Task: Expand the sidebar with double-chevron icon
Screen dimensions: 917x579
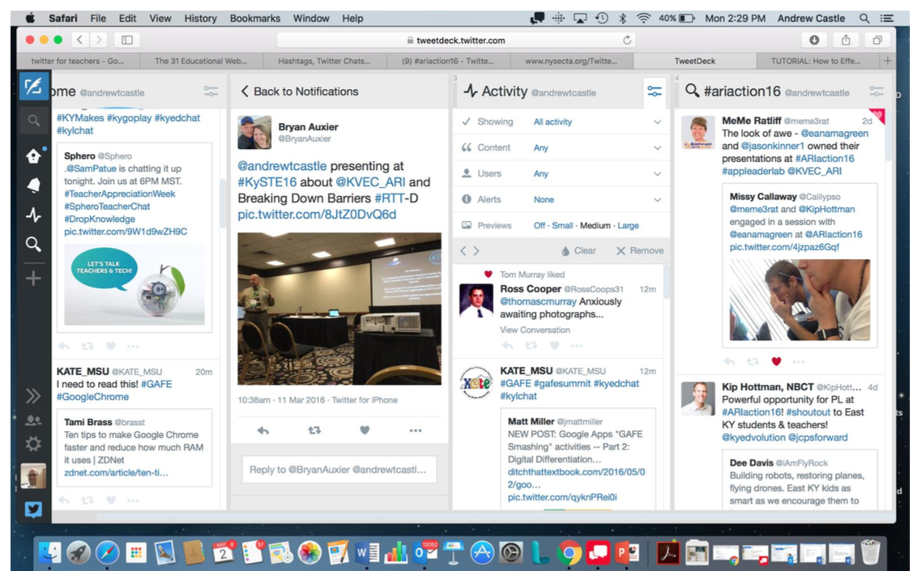Action: 33,396
